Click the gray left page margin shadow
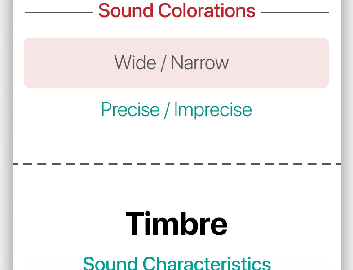This screenshot has height=270, width=353. tap(6, 135)
